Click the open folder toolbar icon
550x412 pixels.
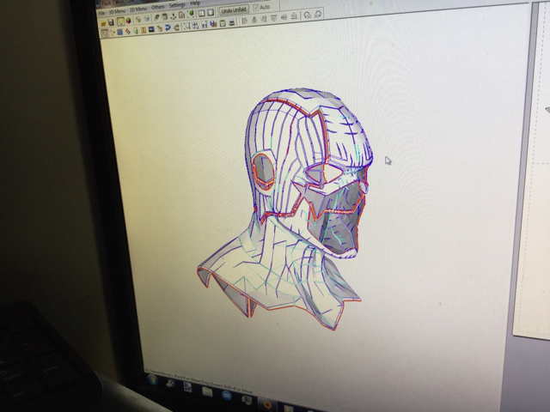click(103, 23)
